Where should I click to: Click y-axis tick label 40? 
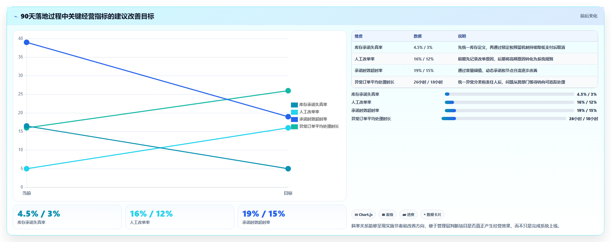coord(20,39)
